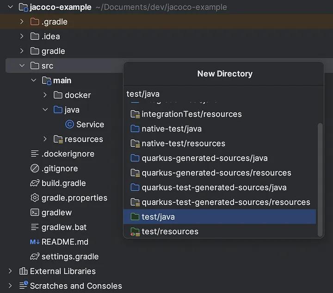Click the docker folder icon
Image resolution: width=333 pixels, height=293 pixels.
tap(58, 95)
